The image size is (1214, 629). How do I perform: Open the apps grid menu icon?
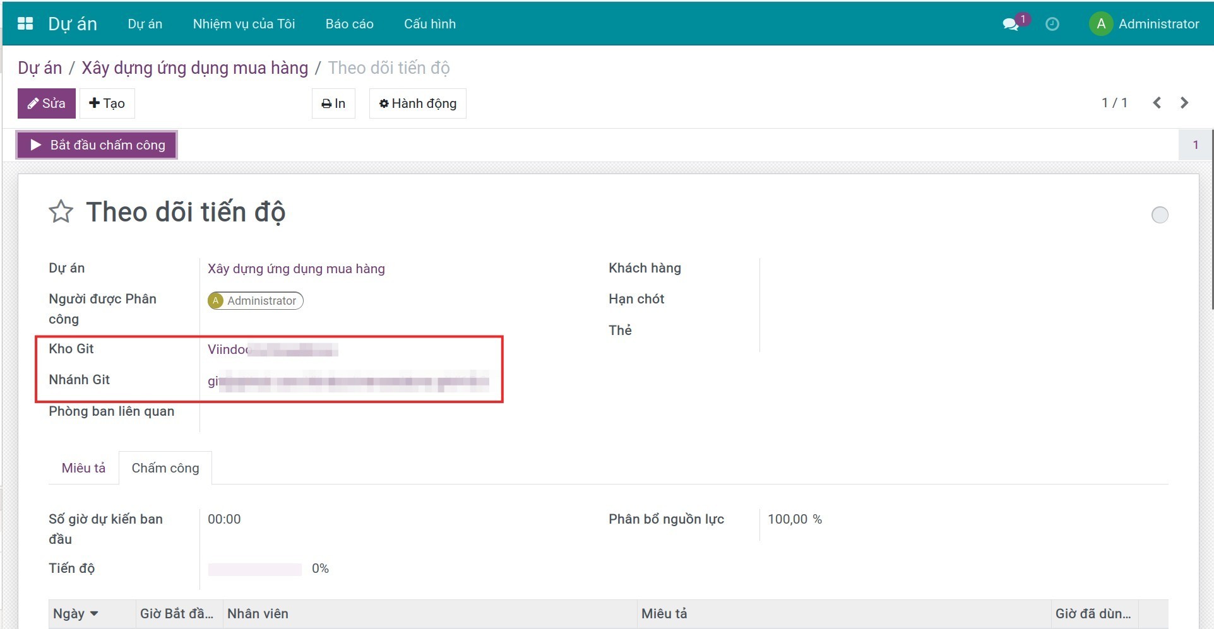point(25,24)
